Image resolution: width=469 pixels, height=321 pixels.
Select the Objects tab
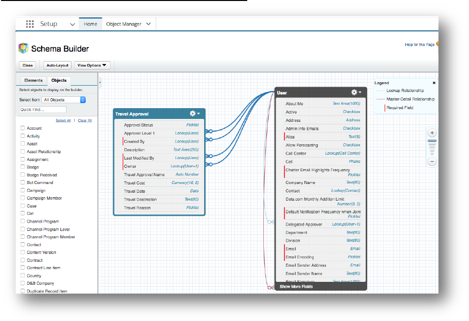point(59,80)
